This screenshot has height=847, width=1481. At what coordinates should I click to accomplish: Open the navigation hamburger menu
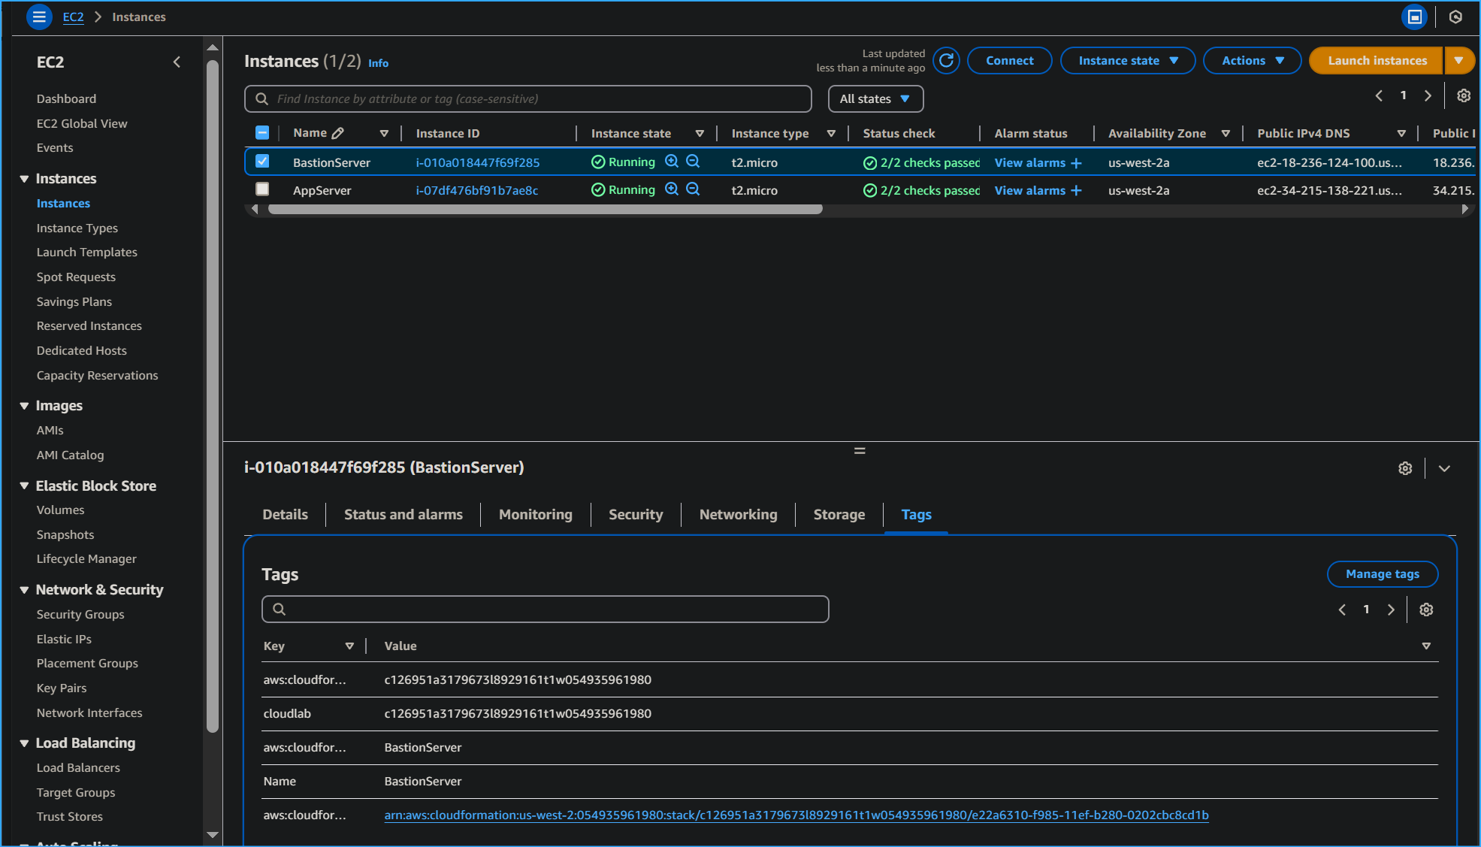[38, 17]
